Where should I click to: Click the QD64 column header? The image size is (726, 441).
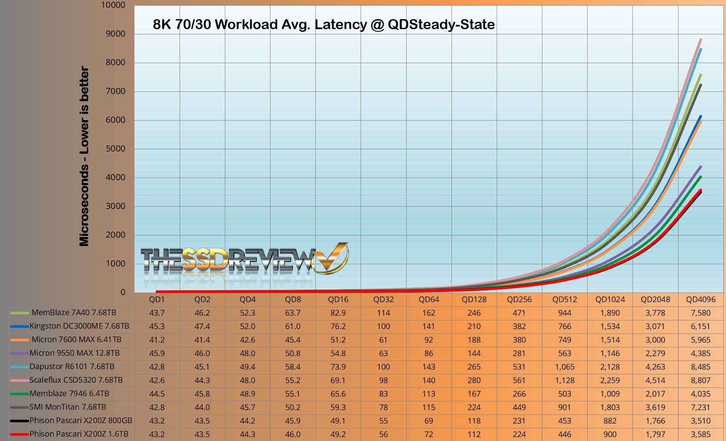[x=428, y=300]
